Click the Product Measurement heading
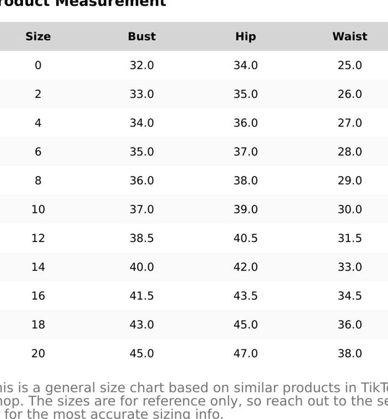Image resolution: width=388 pixels, height=419 pixels. tap(82, 3)
